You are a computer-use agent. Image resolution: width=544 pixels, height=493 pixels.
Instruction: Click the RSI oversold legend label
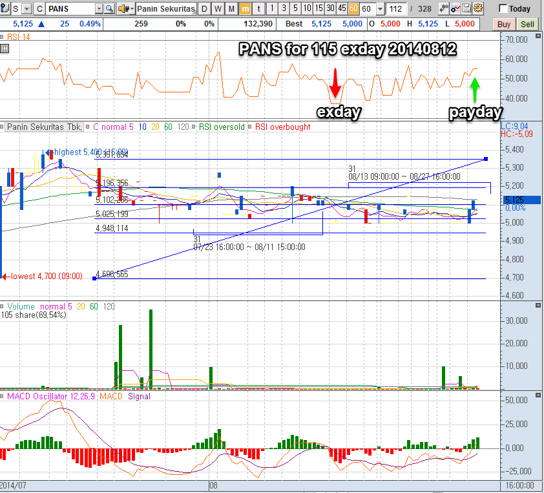[222, 127]
